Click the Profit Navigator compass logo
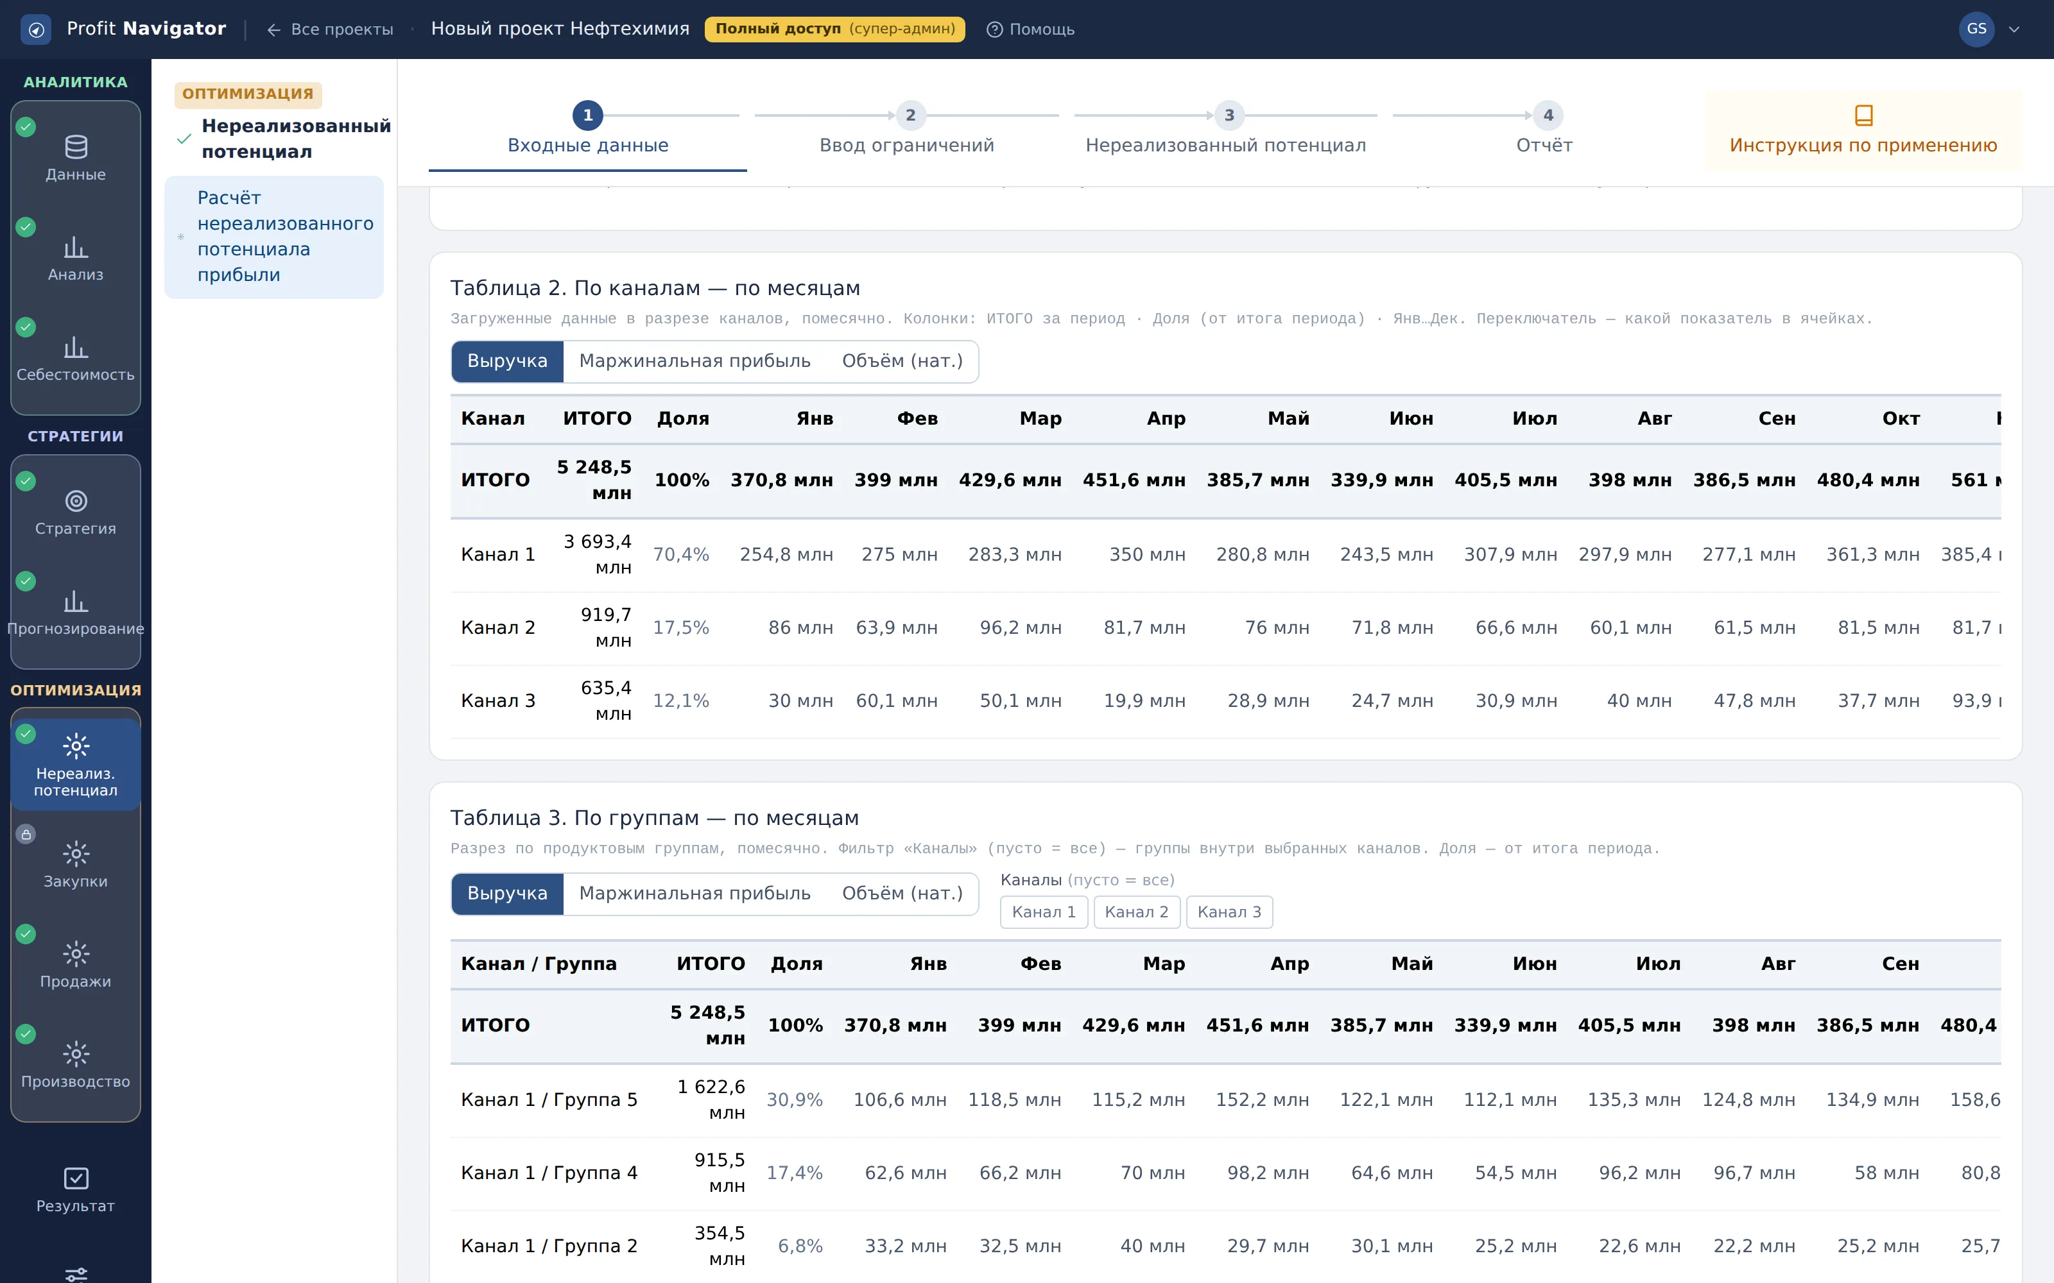The width and height of the screenshot is (2054, 1283). (36, 30)
